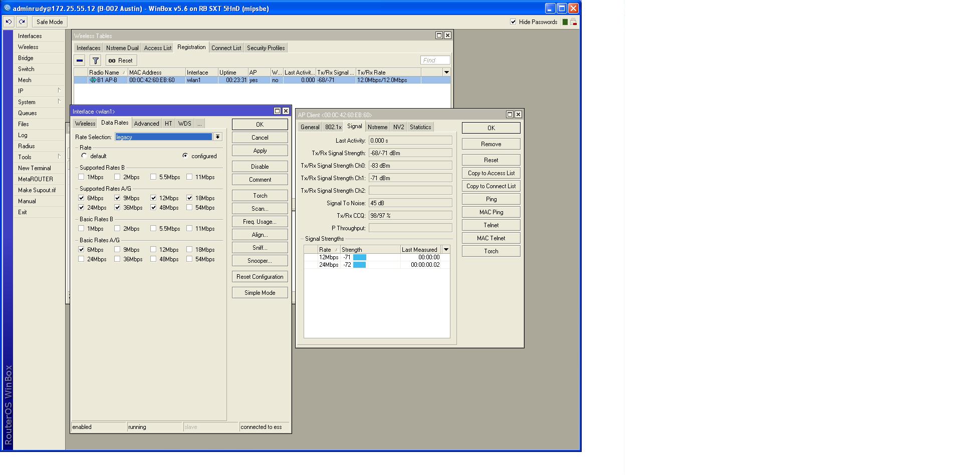Close the Interface <wlan1> window
962x475 pixels.
(x=286, y=111)
